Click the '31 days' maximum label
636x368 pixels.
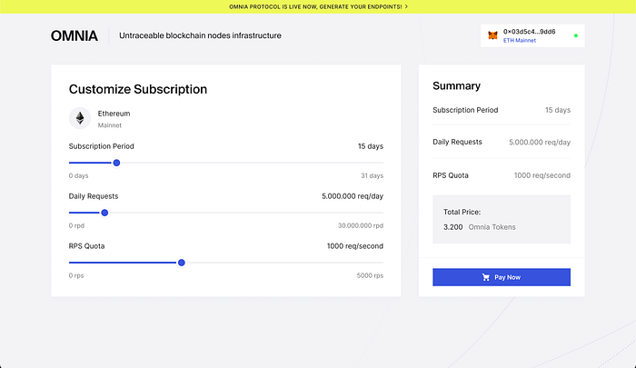372,175
